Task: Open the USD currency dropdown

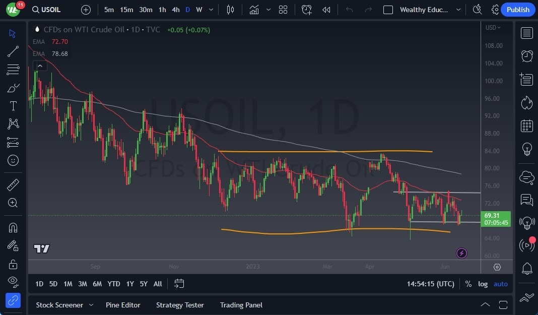Action: pyautogui.click(x=493, y=27)
